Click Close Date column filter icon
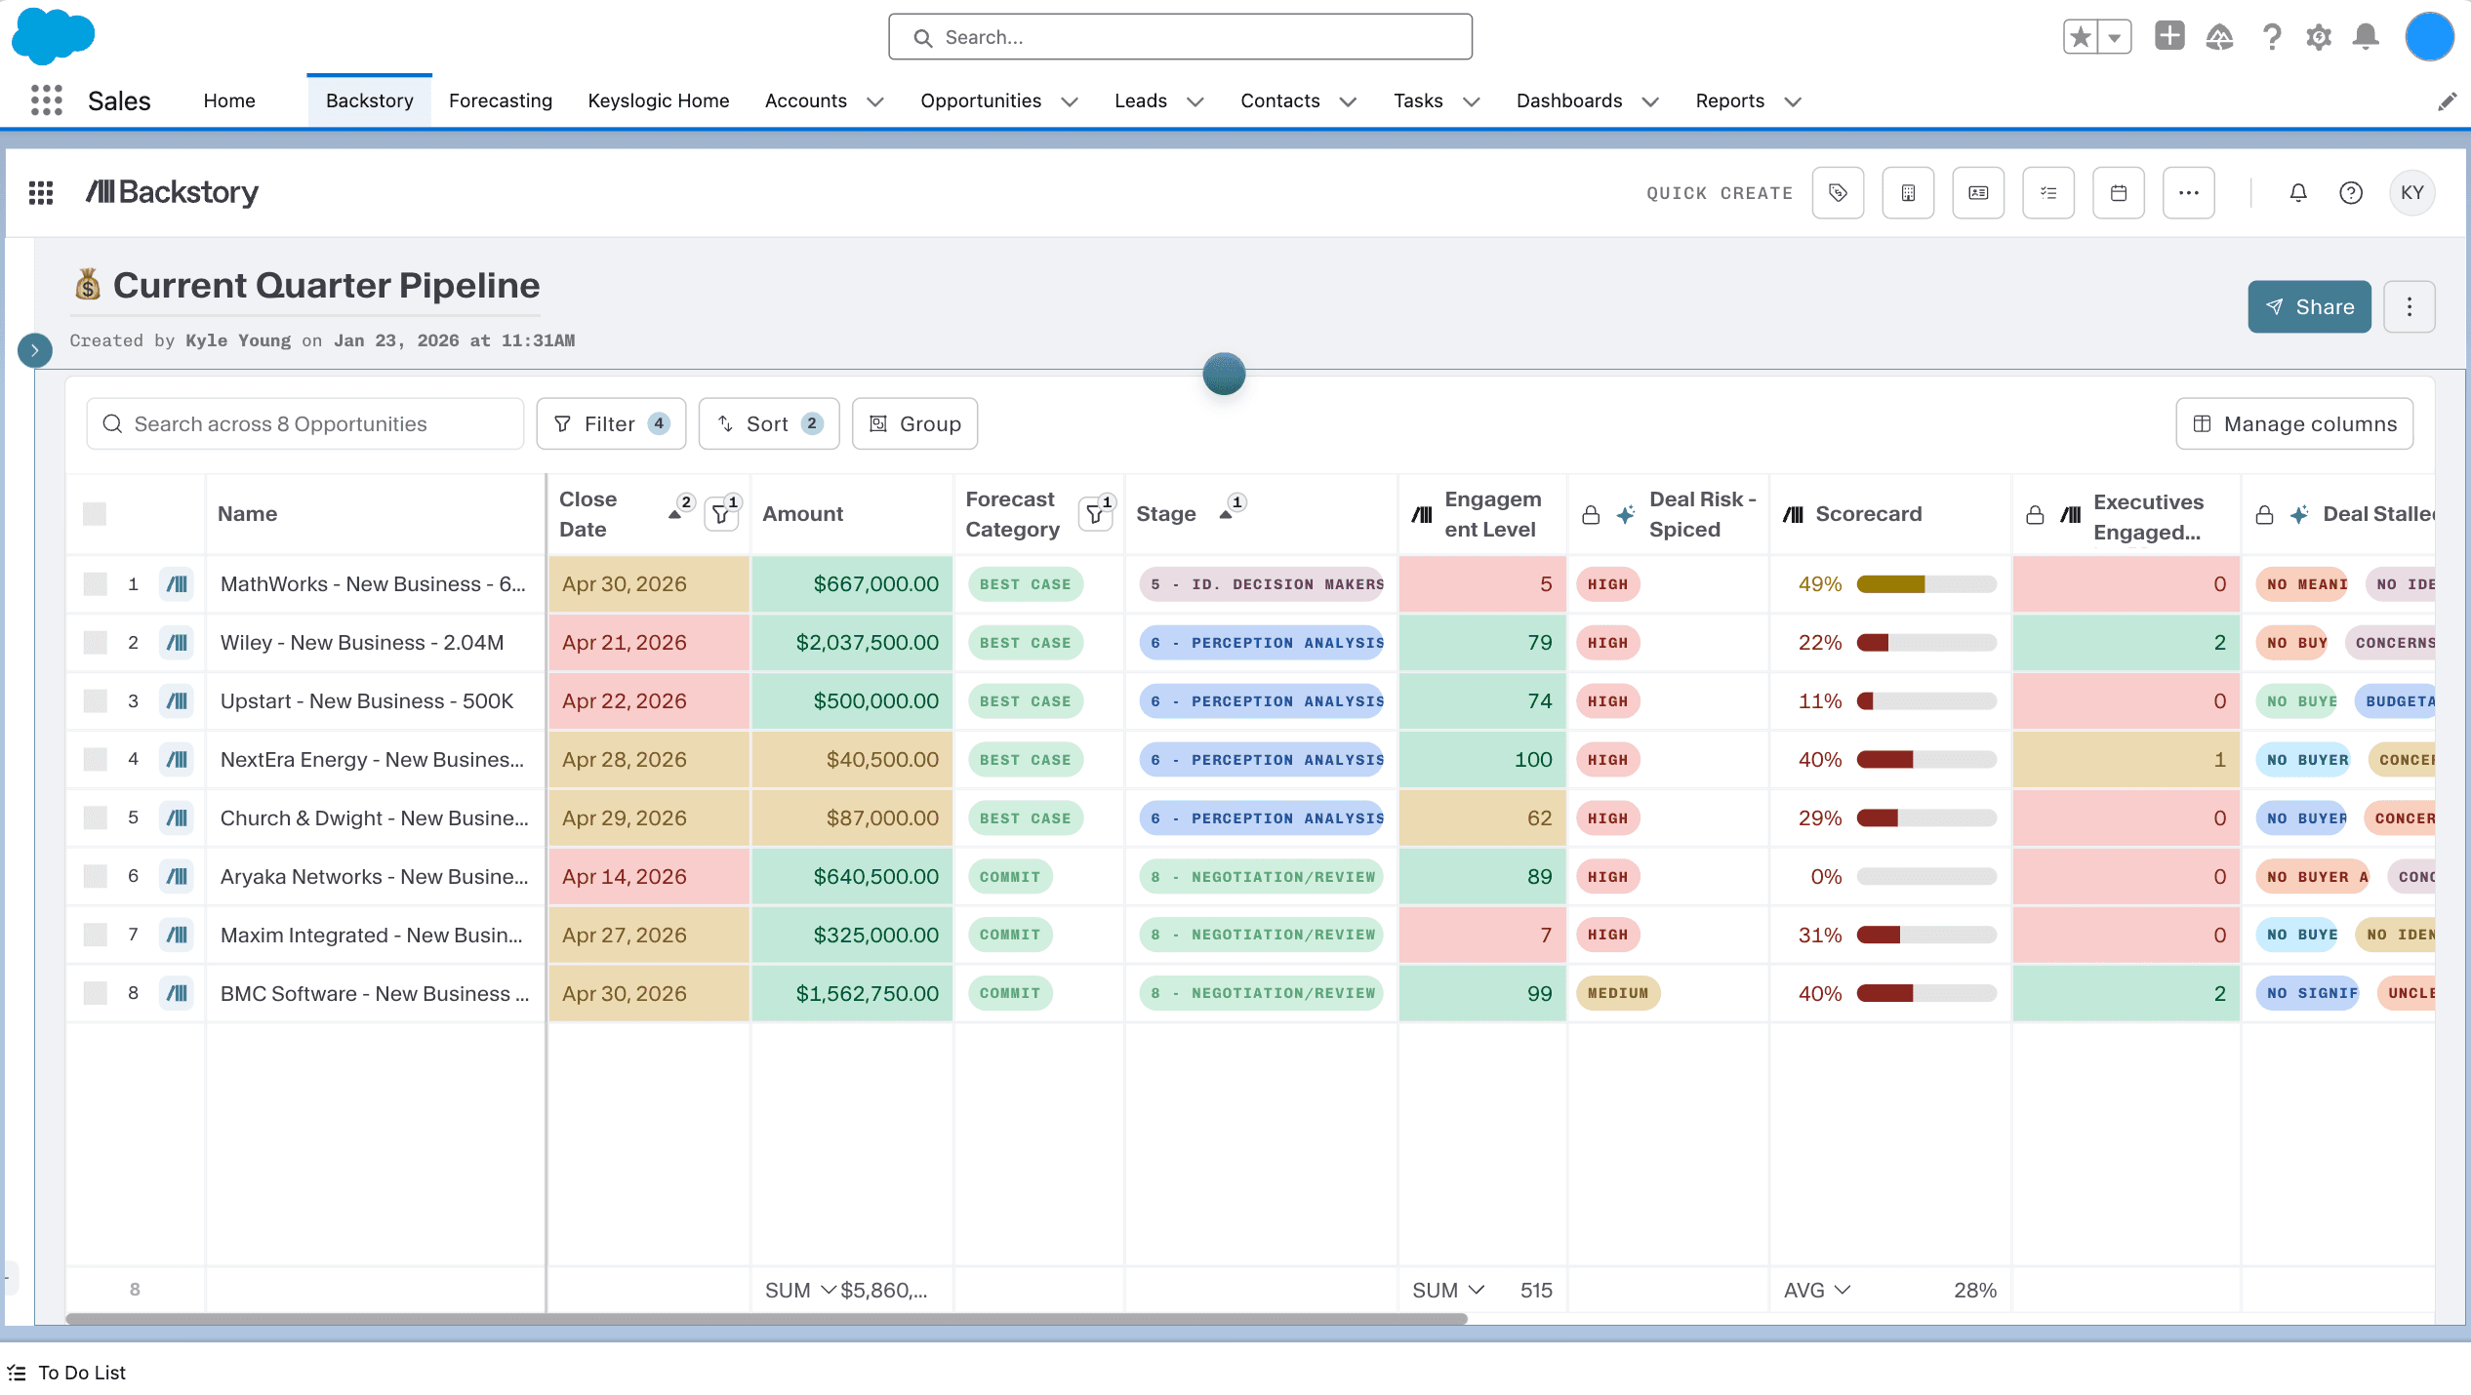The image size is (2471, 1395). click(722, 513)
